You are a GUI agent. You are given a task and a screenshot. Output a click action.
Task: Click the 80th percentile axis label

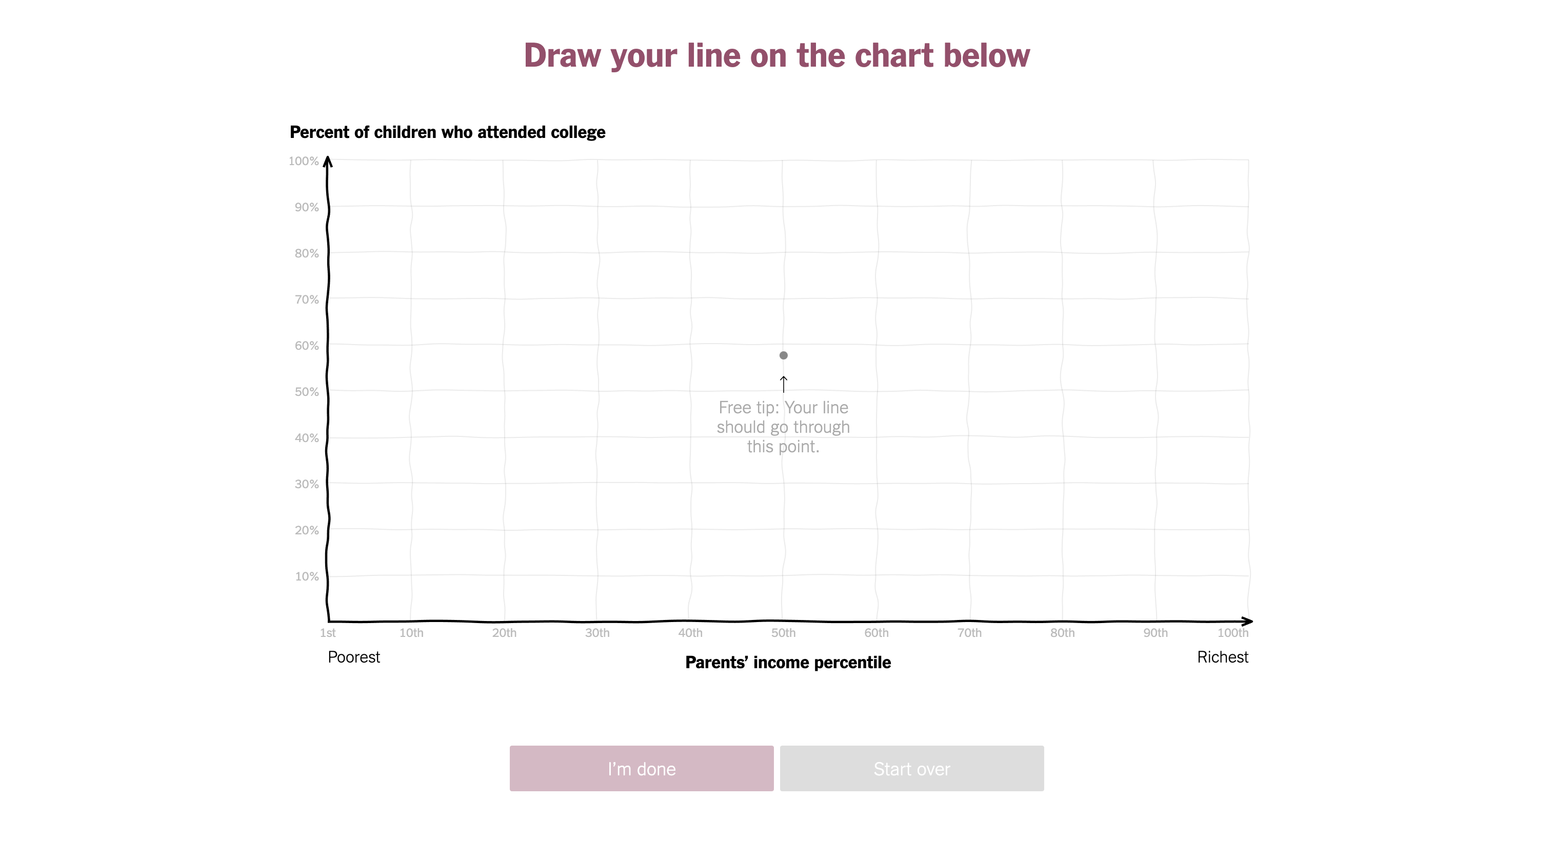point(1062,633)
